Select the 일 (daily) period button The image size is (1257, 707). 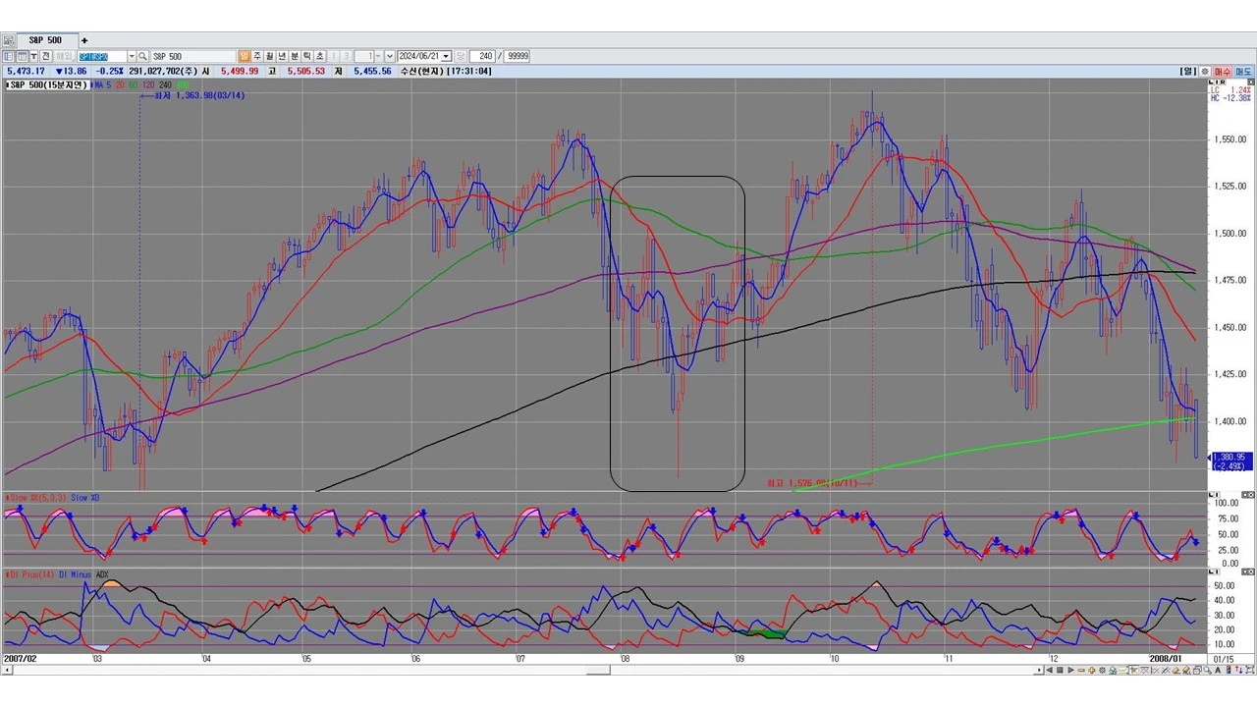[x=245, y=57]
